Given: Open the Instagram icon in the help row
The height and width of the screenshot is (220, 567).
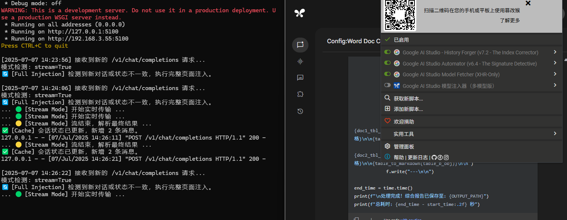Looking at the screenshot, I should click(446, 157).
